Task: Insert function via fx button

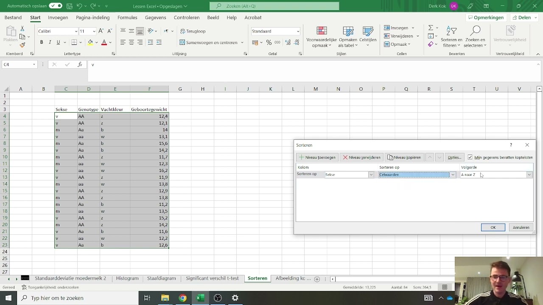Action: coord(80,64)
